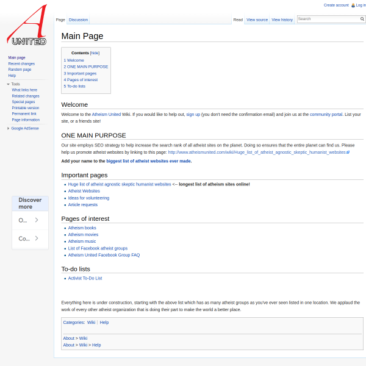Open Atheism music page
This screenshot has width=366, height=366.
point(82,242)
